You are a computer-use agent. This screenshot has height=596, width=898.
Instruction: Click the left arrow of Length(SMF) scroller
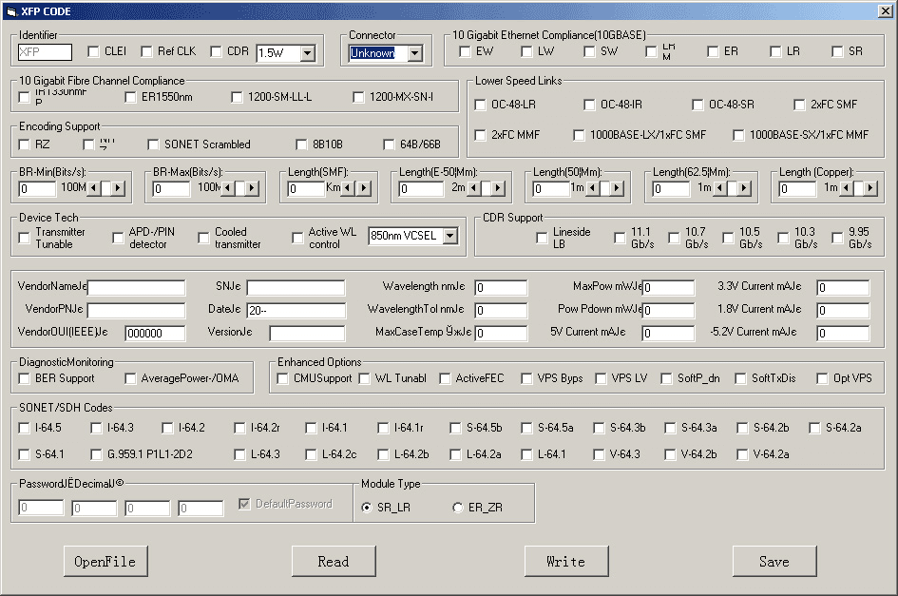[347, 188]
